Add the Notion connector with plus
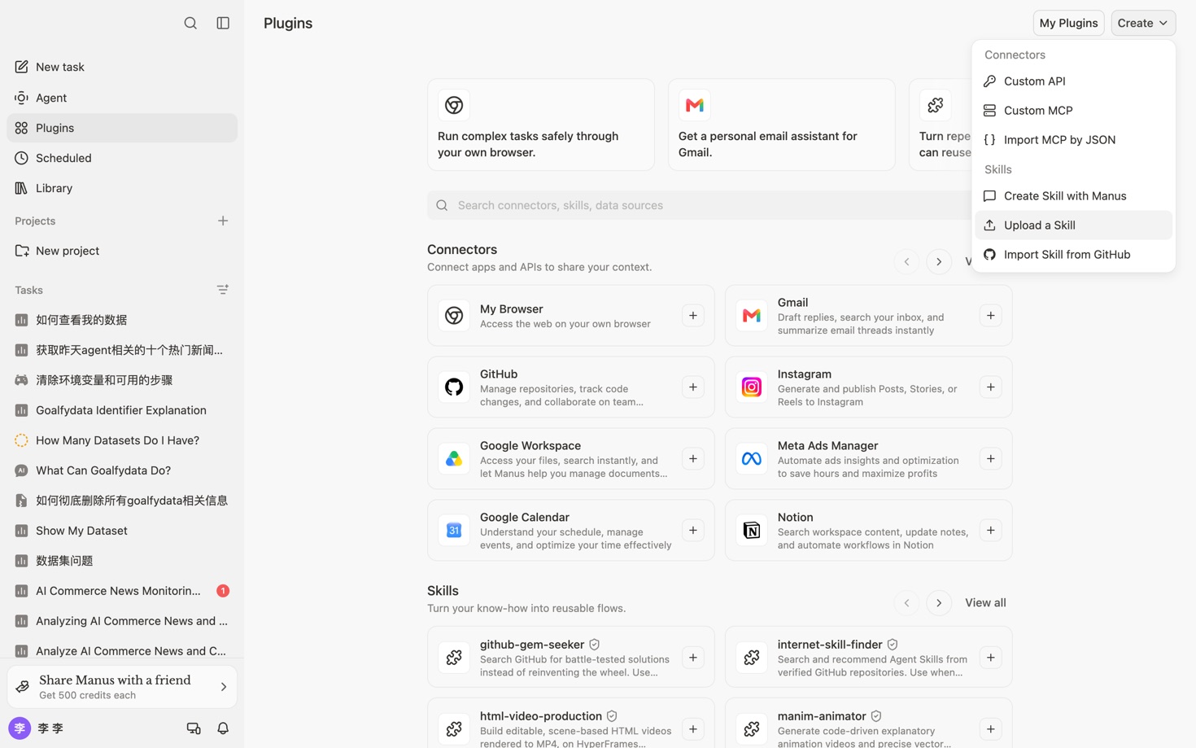The width and height of the screenshot is (1196, 748). tap(991, 531)
